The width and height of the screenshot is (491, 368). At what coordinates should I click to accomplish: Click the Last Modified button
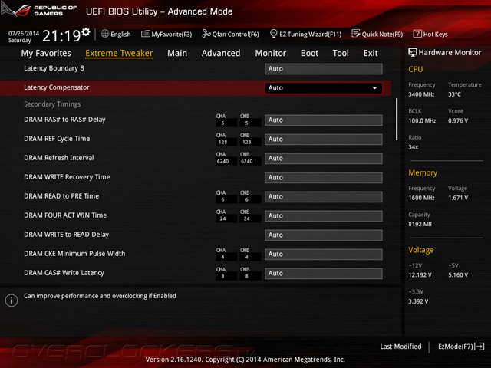pos(400,347)
